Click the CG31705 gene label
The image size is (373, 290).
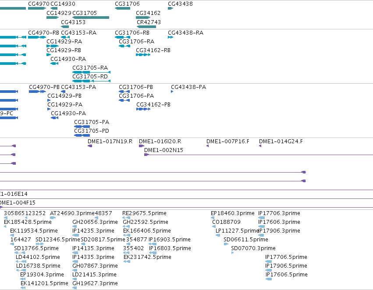pyautogui.click(x=85, y=13)
